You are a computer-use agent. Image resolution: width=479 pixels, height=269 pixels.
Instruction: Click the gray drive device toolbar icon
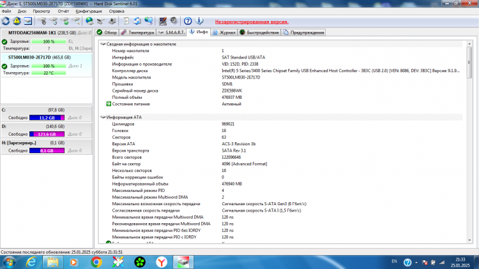(x=101, y=21)
